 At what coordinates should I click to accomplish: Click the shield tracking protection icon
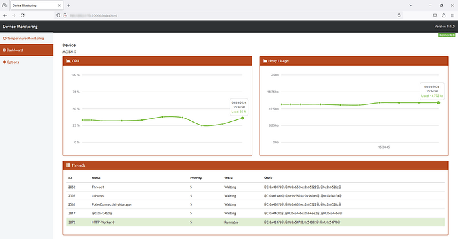click(x=58, y=15)
